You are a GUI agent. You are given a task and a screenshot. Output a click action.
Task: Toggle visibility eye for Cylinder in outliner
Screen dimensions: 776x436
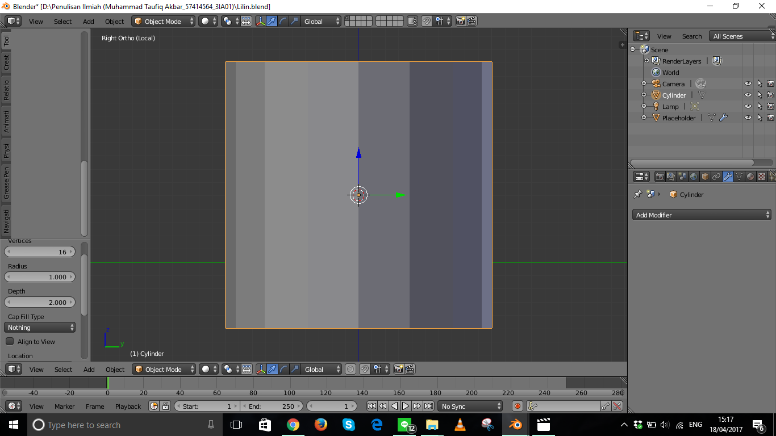748,95
